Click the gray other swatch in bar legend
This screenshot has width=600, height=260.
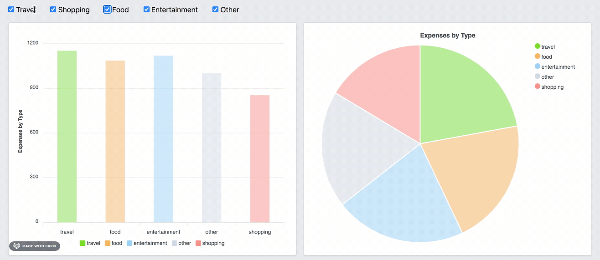(175, 243)
